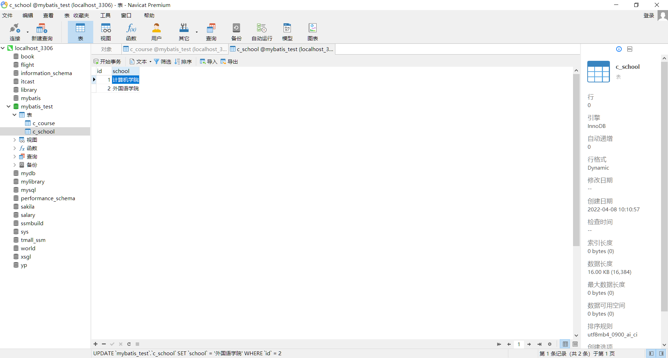Expand the 函数 node in tree

coord(15,148)
